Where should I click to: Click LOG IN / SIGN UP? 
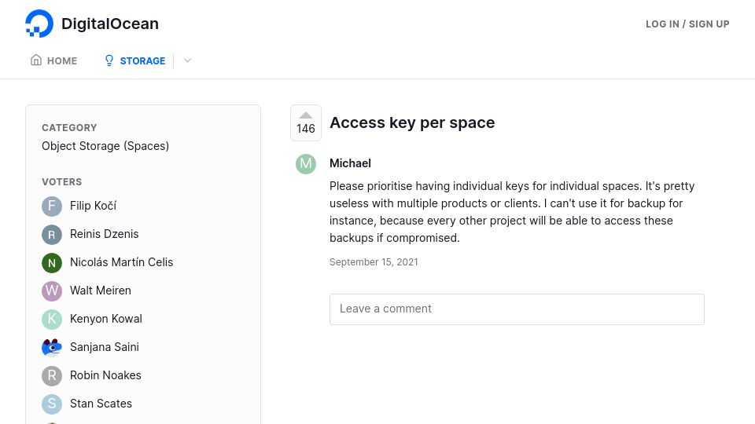[687, 24]
